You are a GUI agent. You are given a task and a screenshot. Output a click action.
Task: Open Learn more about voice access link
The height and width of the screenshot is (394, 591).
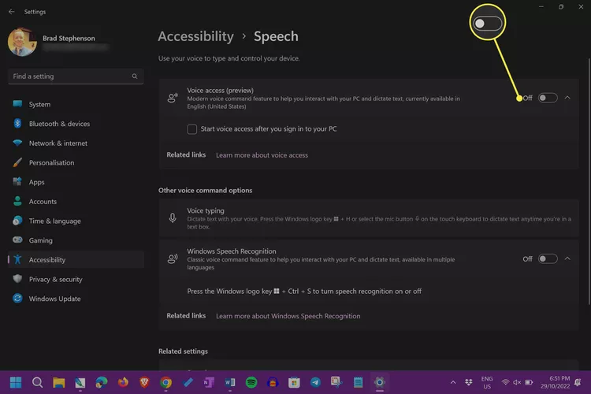262,155
